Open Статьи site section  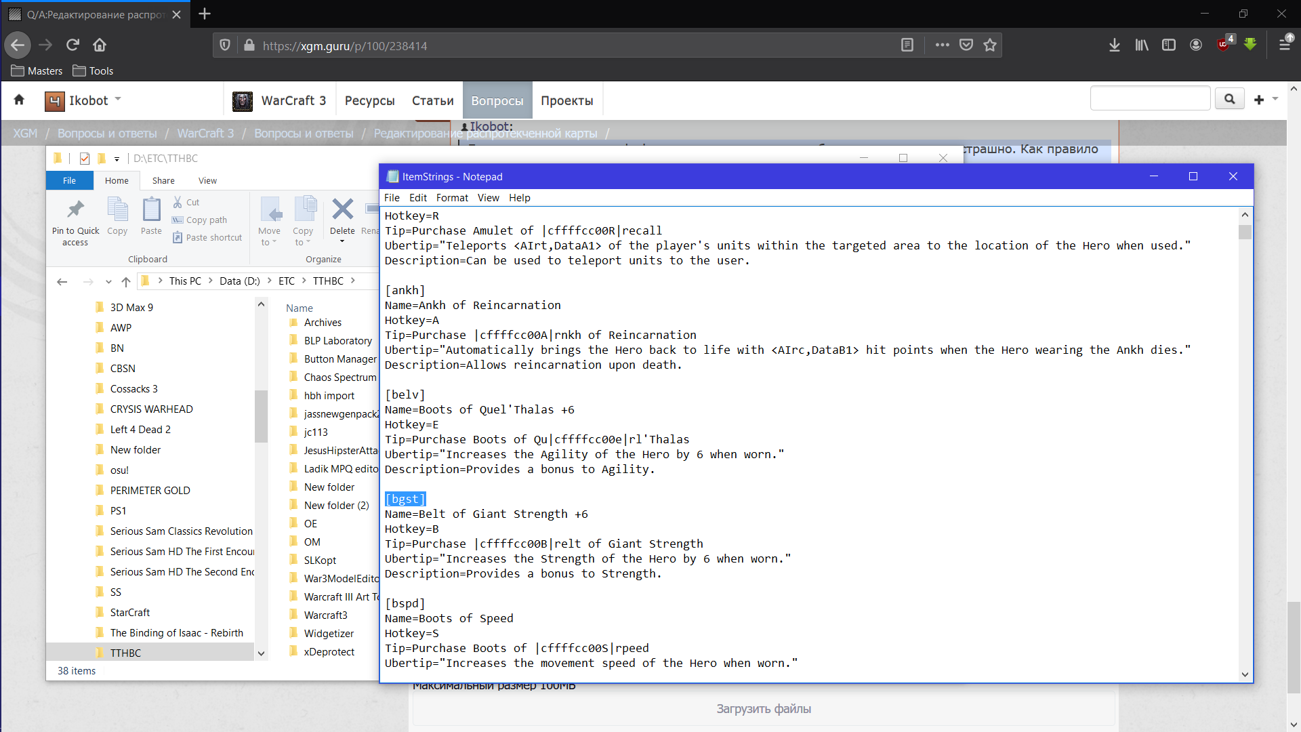(433, 100)
